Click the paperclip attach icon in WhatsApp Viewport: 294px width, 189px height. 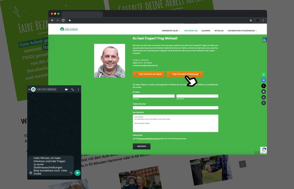point(71,173)
